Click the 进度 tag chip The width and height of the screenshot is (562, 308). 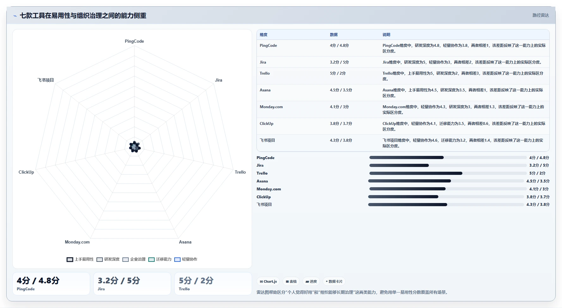pyautogui.click(x=311, y=281)
